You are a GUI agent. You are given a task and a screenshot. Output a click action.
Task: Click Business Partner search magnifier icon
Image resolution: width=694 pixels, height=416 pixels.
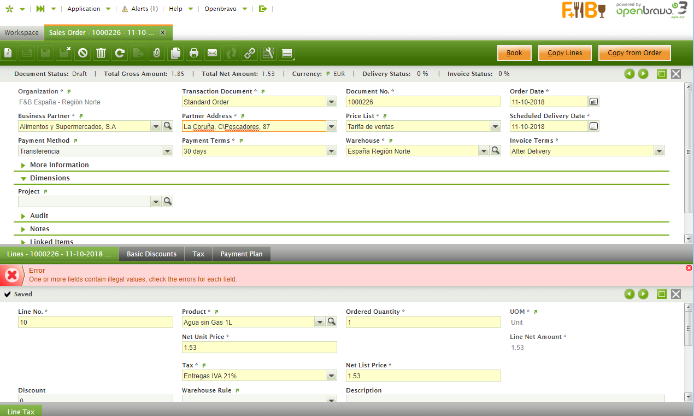pos(167,126)
